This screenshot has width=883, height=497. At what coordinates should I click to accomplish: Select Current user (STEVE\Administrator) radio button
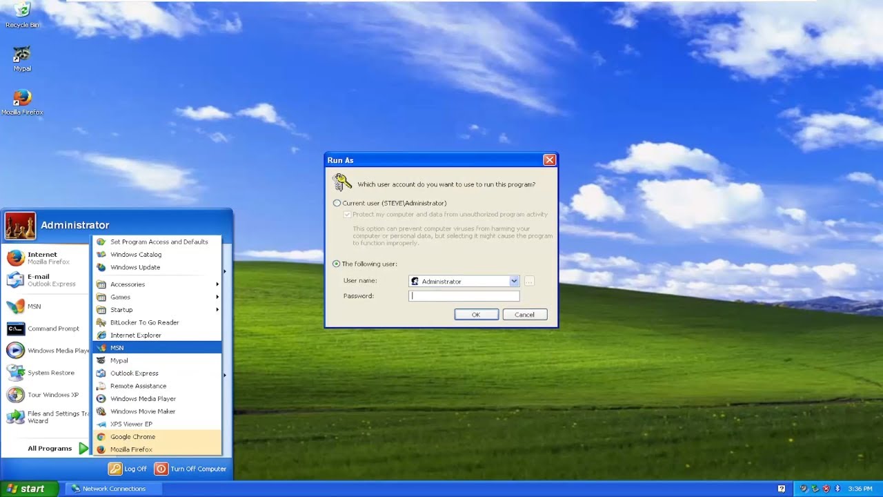tap(337, 203)
